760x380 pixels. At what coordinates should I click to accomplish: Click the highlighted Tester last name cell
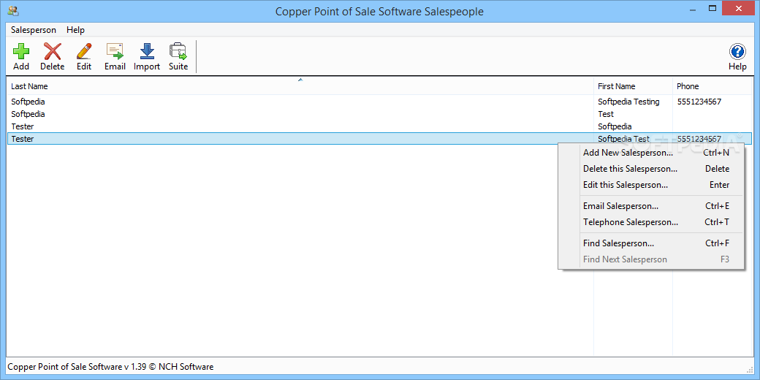pos(23,139)
